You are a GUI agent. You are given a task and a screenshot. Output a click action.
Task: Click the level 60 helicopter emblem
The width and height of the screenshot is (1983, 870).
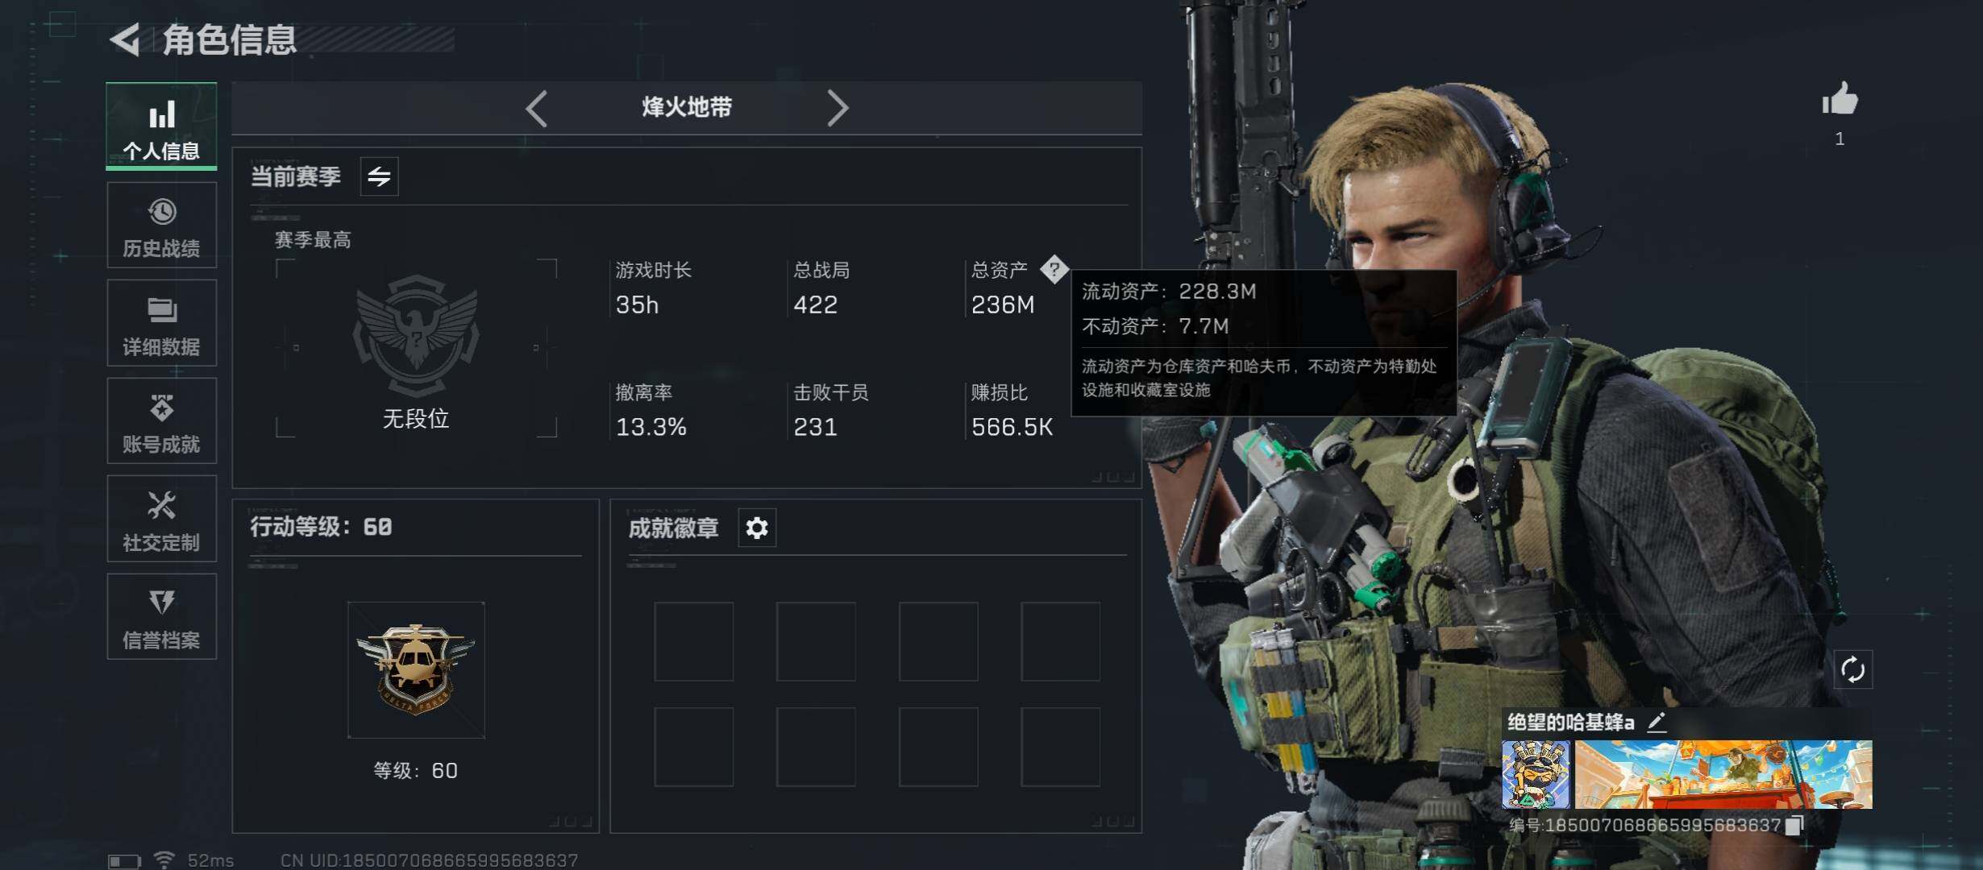pos(416,670)
